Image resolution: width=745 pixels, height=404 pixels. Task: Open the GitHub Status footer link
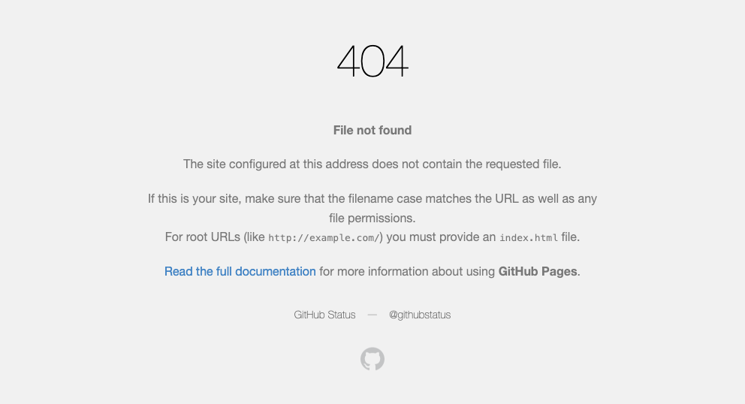[324, 315]
